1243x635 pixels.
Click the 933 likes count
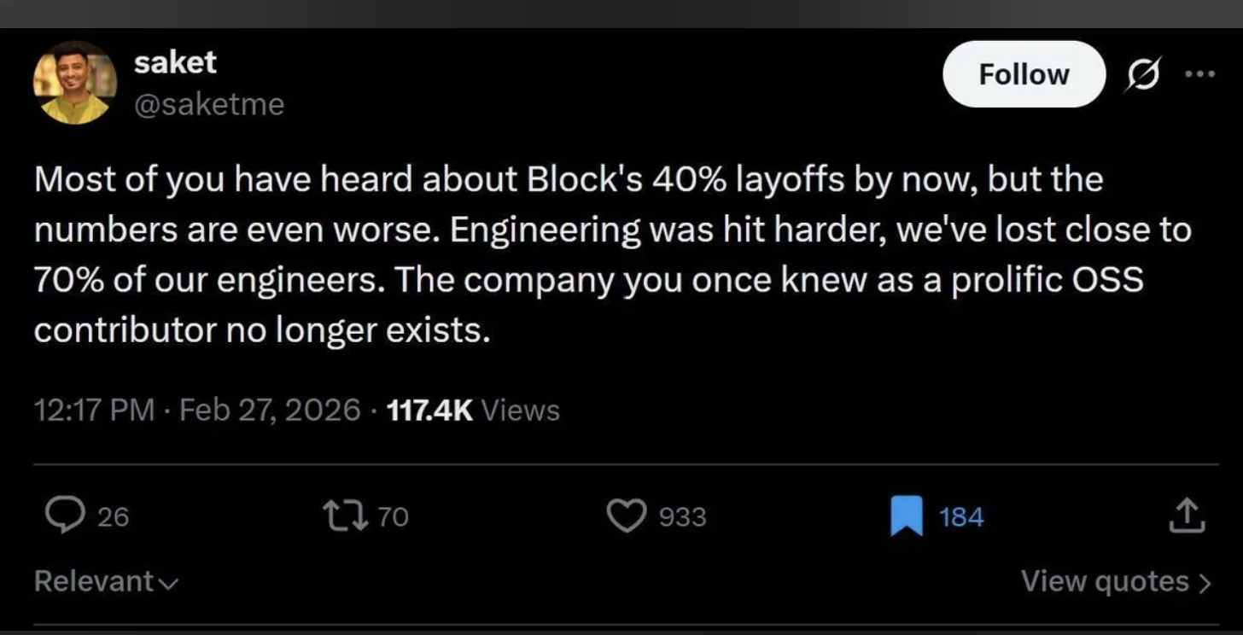click(x=683, y=517)
